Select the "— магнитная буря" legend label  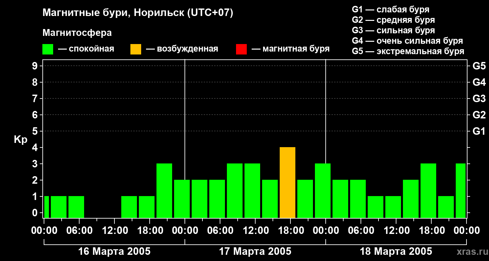pos(291,49)
